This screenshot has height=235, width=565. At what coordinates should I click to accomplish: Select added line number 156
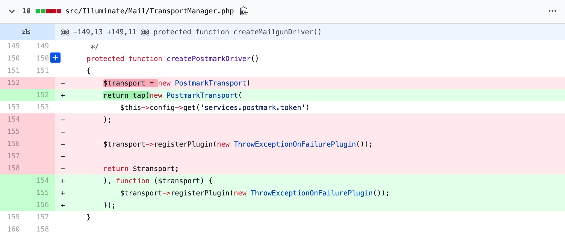[x=43, y=205]
